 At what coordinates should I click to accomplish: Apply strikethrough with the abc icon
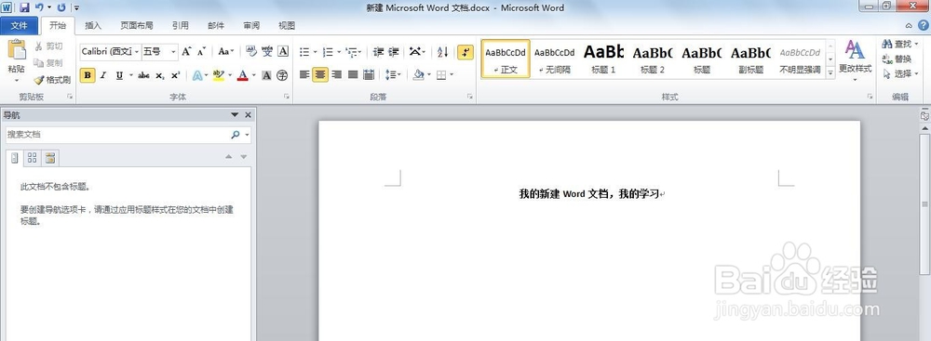143,75
